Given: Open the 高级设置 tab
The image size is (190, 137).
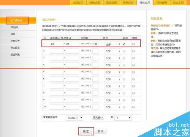Looking at the screenshot, I should (x=95, y=3).
